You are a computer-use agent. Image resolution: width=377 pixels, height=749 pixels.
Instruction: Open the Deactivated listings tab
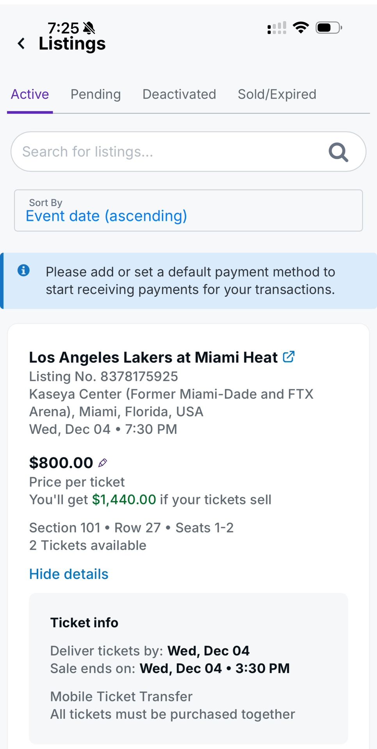pos(179,94)
